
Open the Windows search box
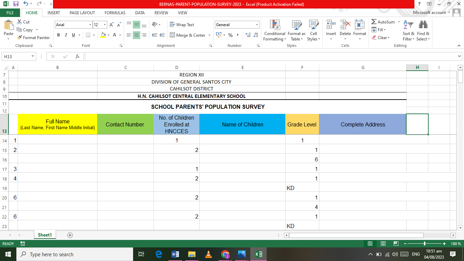(x=75, y=254)
